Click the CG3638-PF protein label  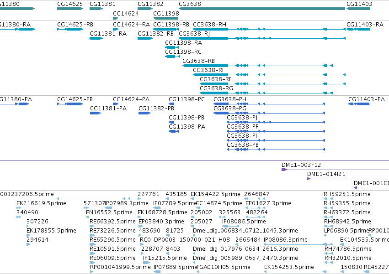243,127
